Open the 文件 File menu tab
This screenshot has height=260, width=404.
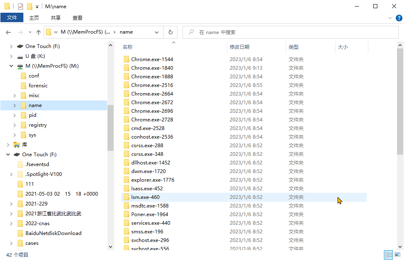pos(12,18)
